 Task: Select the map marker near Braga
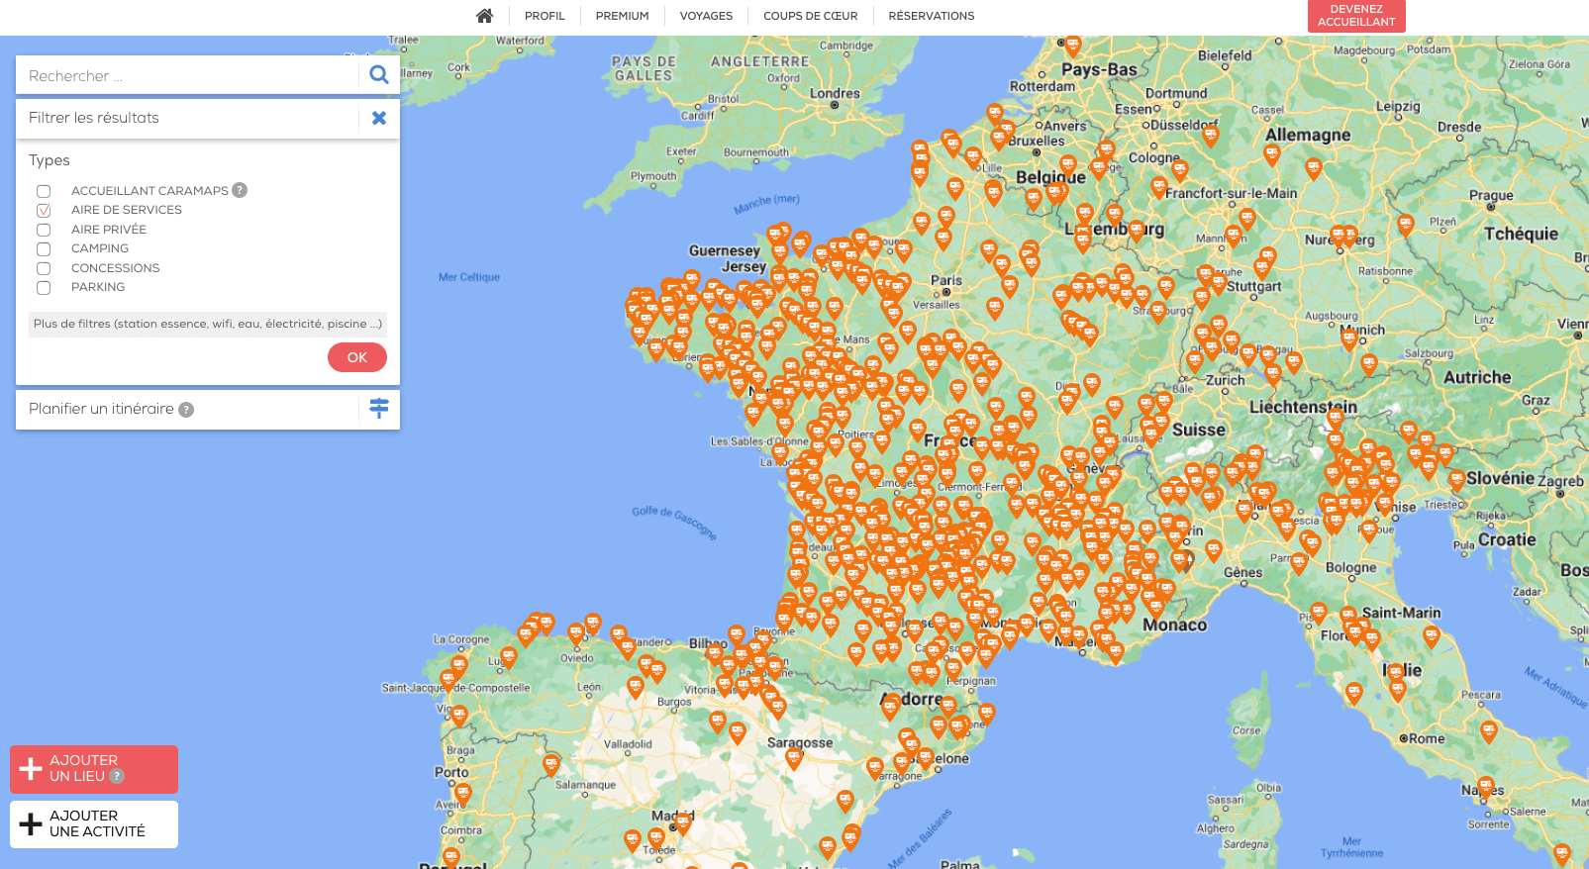pos(459,716)
